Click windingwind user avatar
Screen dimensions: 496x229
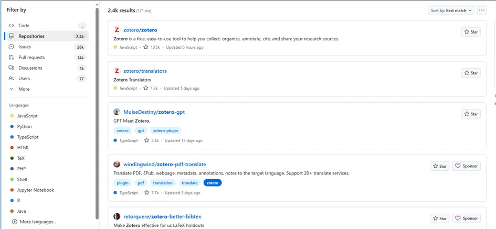117,164
